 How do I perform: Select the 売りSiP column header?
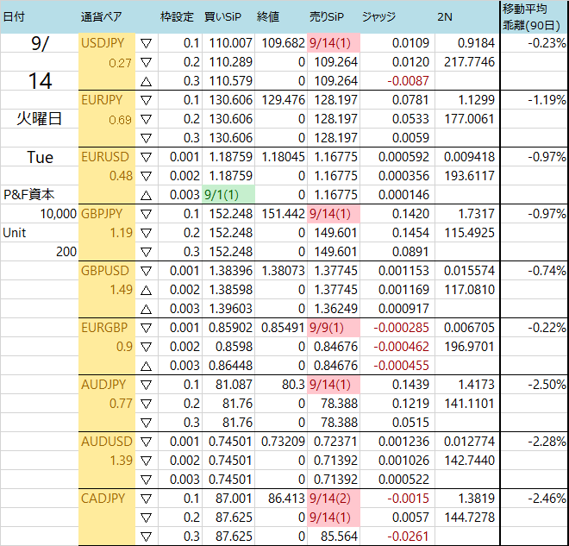(x=326, y=16)
